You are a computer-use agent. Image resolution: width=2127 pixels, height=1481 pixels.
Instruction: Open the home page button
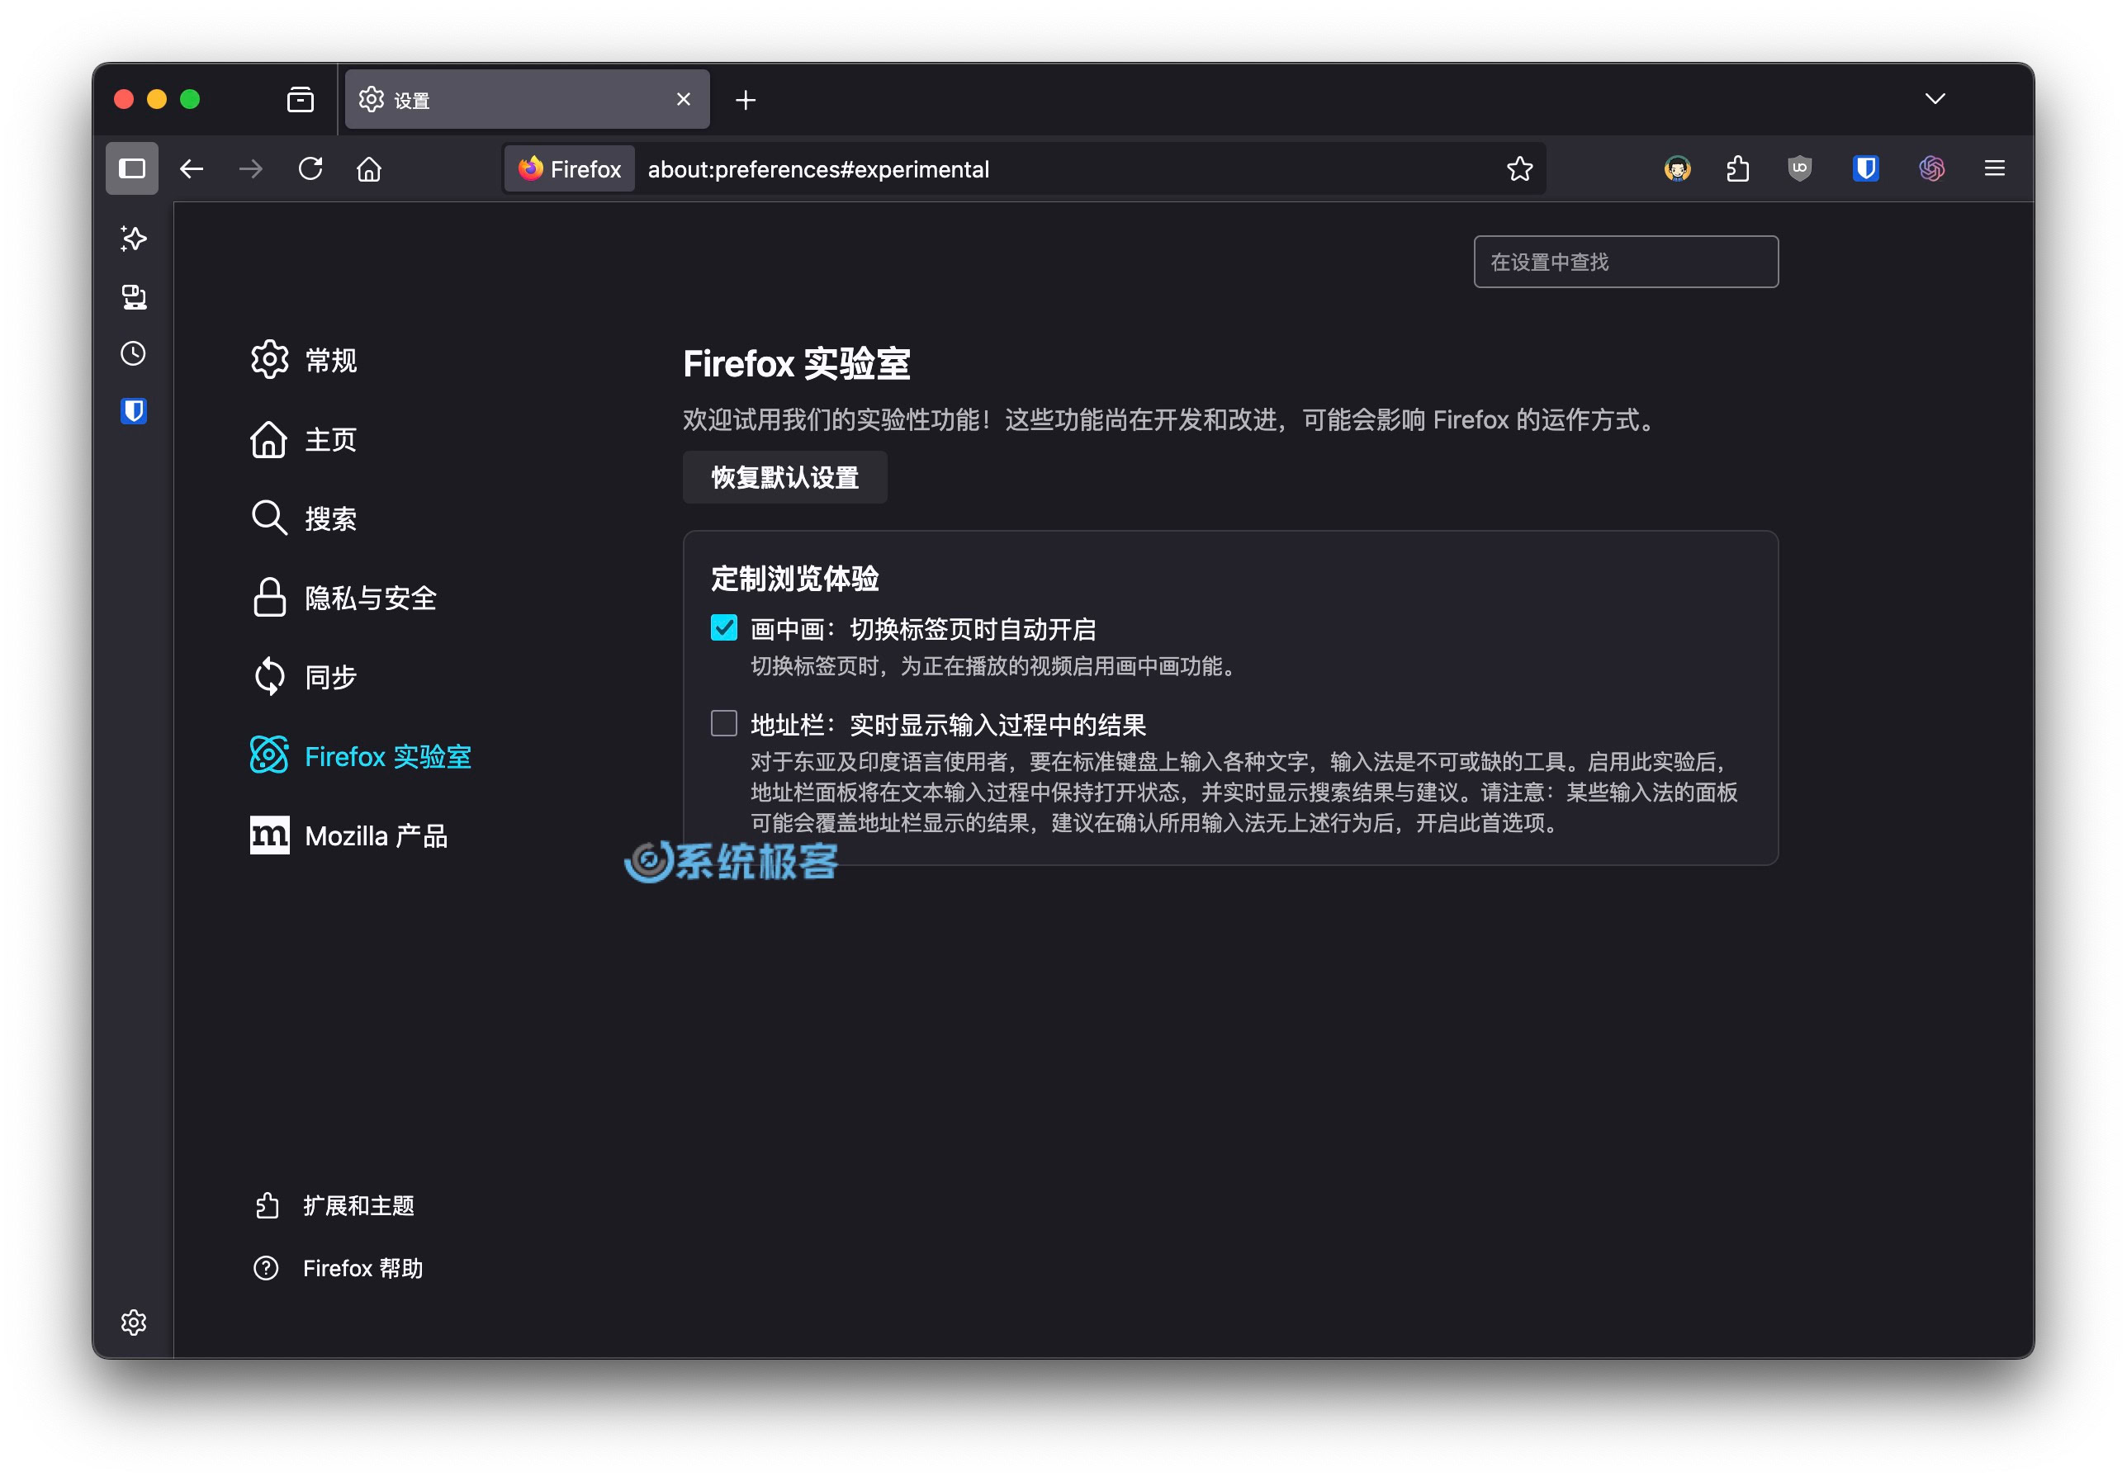[369, 168]
